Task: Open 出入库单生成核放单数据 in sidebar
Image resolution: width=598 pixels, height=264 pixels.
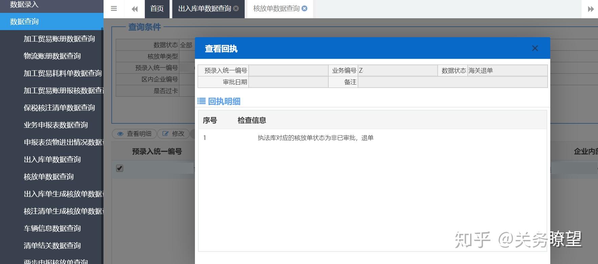Action: tap(64, 194)
